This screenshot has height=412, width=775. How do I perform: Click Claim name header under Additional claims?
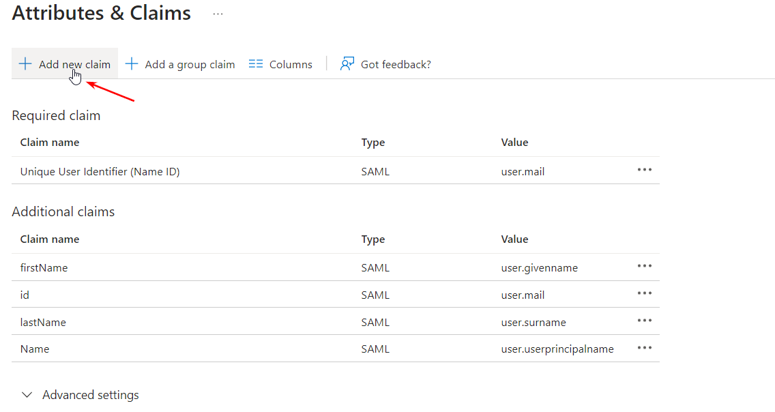(49, 239)
